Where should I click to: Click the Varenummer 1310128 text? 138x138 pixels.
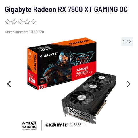tap(24, 32)
